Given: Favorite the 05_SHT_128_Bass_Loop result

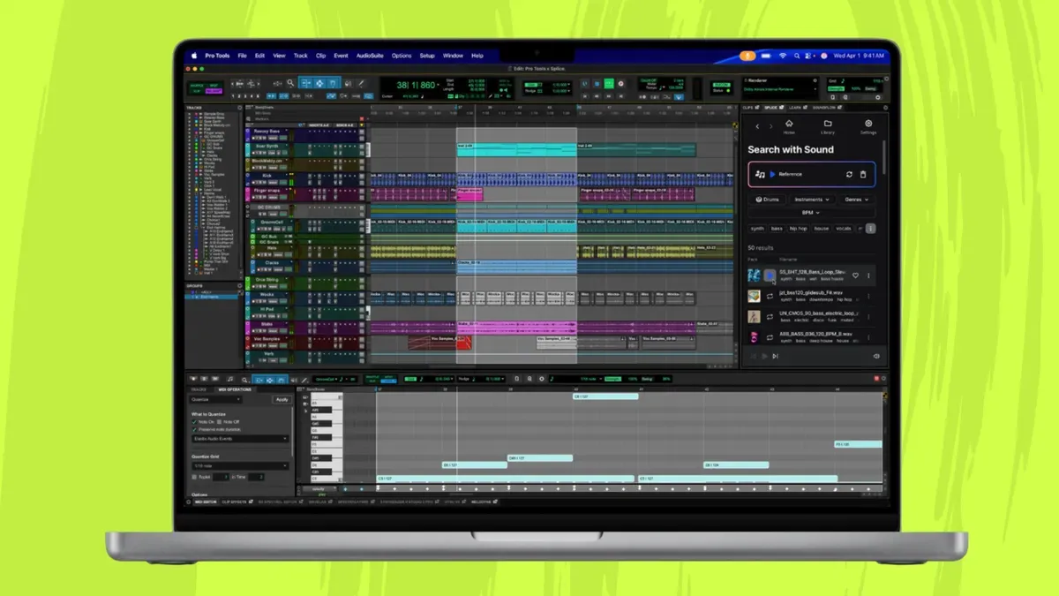Looking at the screenshot, I should [855, 275].
